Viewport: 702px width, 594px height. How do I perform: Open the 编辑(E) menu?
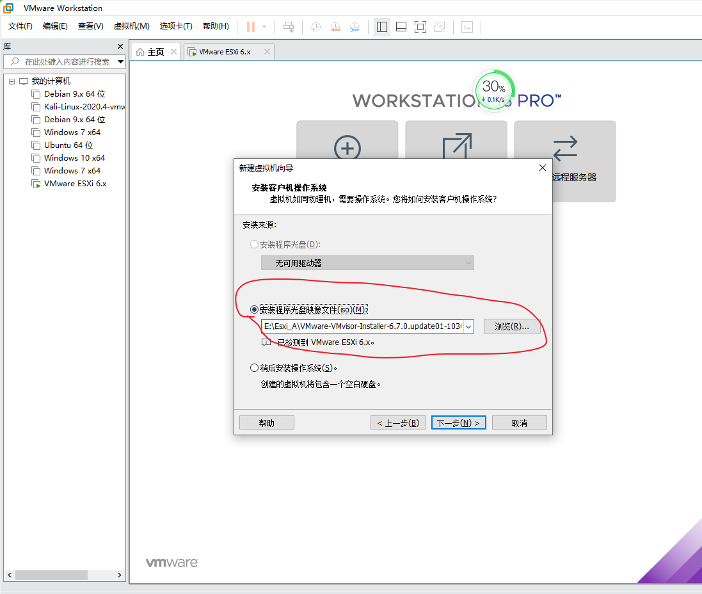click(x=55, y=26)
